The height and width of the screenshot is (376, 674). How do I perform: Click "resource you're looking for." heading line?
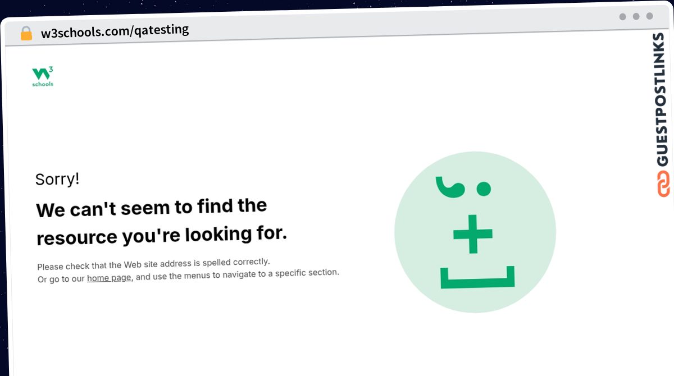162,235
